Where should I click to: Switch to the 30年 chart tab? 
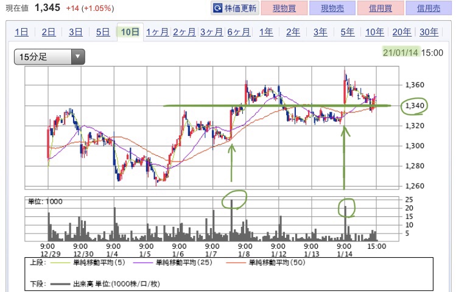click(429, 32)
